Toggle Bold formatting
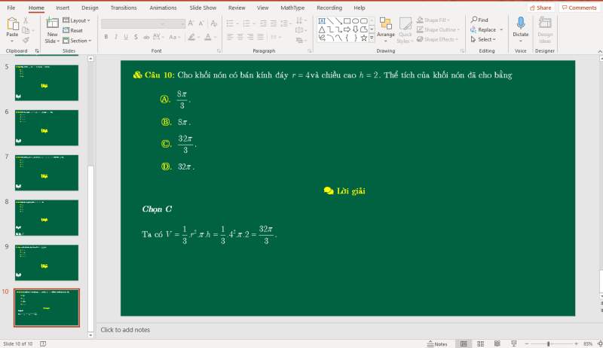Viewport: 603px width, 348px height. click(106, 37)
